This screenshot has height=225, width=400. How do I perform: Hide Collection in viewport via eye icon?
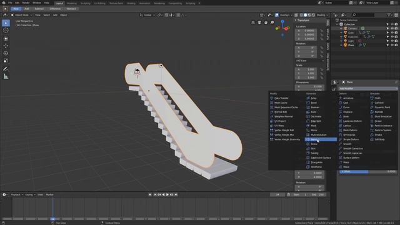(x=392, y=24)
